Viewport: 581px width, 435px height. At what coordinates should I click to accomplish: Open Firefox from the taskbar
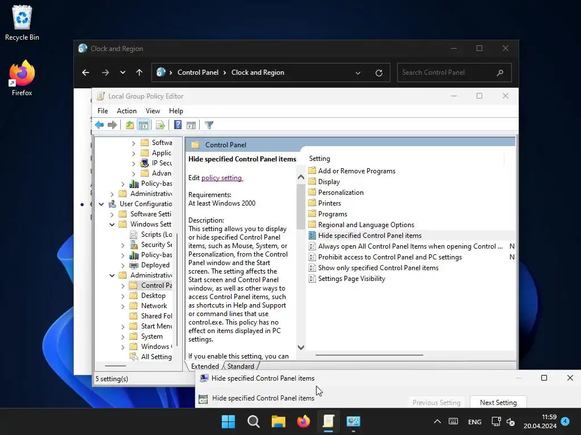click(x=304, y=421)
